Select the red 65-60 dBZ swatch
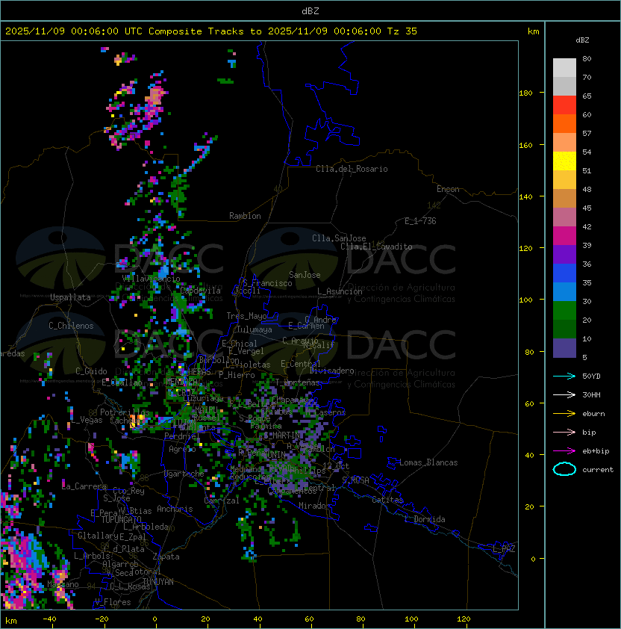 click(x=564, y=105)
